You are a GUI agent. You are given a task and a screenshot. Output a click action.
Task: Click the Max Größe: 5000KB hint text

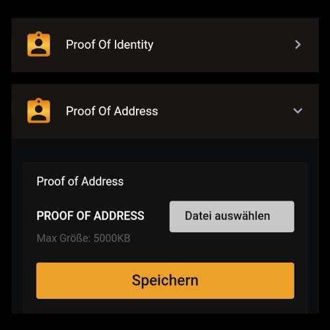click(83, 238)
